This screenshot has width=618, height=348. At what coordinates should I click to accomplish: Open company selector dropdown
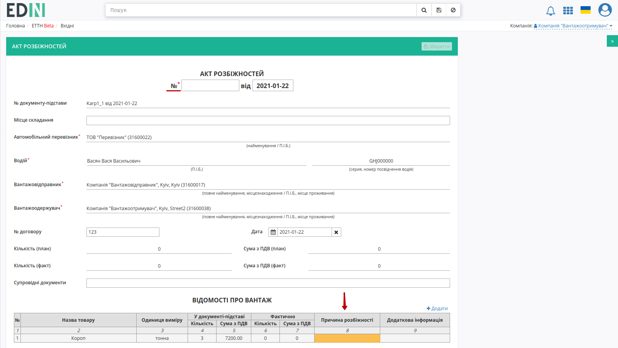click(x=573, y=26)
